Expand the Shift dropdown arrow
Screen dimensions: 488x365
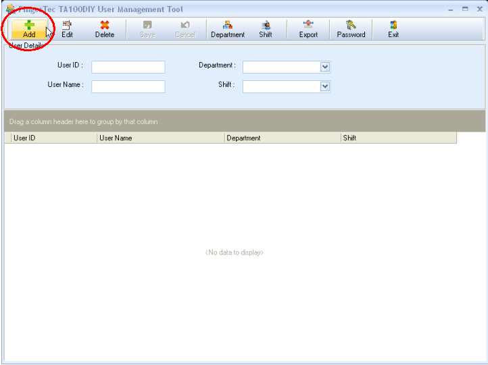point(325,86)
